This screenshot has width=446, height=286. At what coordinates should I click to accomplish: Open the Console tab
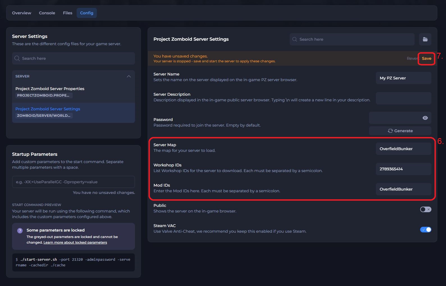pos(47,13)
